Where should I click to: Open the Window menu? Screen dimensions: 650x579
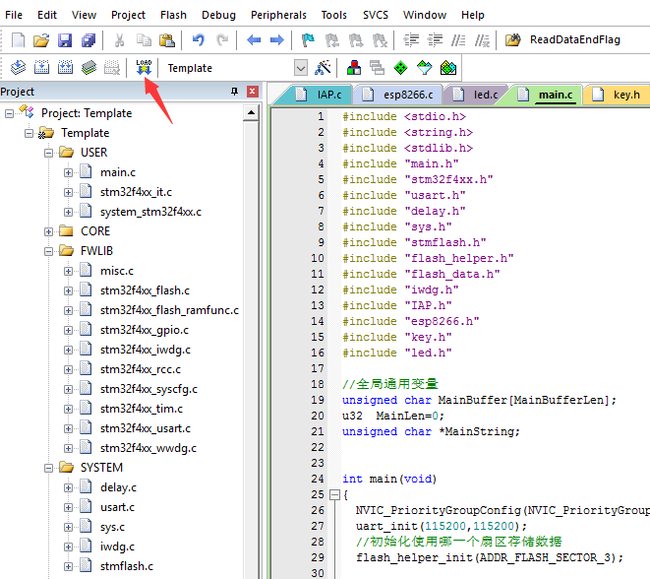click(425, 15)
